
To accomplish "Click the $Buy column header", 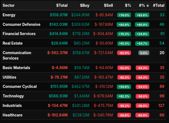I will tap(85, 5).
